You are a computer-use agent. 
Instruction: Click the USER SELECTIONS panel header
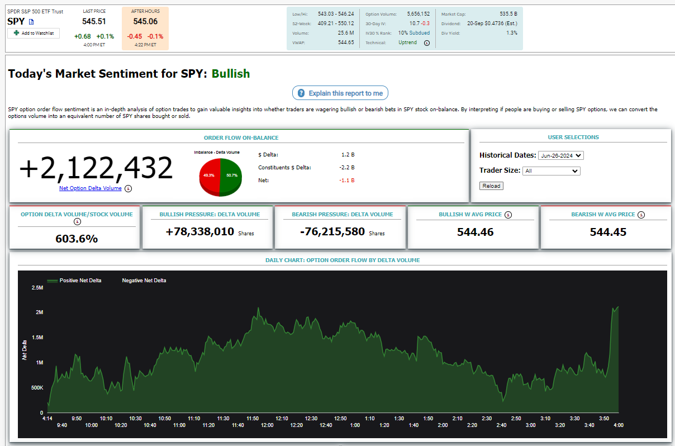pos(573,137)
